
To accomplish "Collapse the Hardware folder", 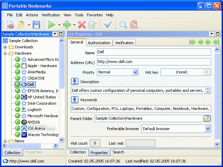I will (5, 53).
